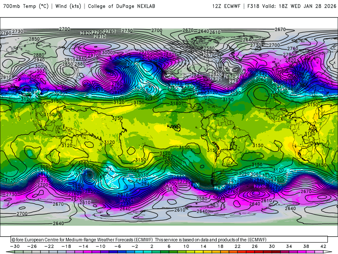Click the "38" legend value
Viewport: 338px width, 254px height.
click(306, 246)
